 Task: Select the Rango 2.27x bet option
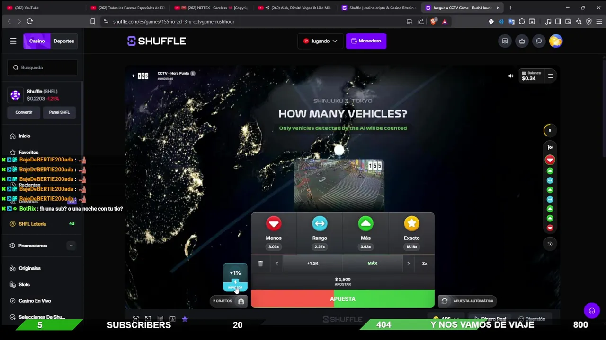320,233
